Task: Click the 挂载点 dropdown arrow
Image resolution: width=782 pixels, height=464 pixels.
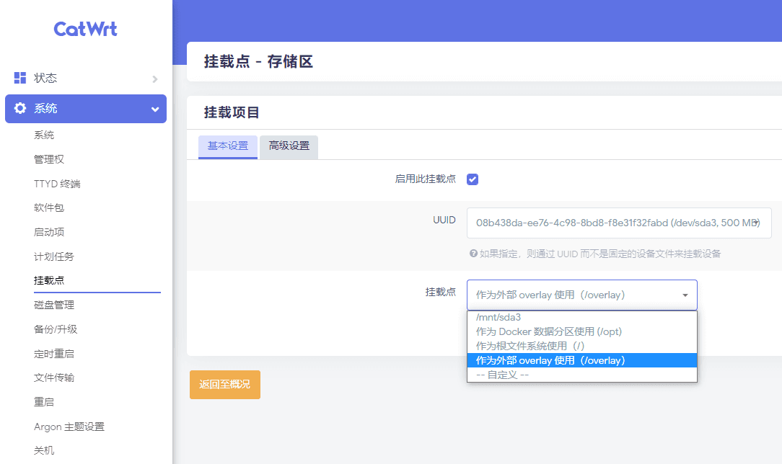Action: (x=685, y=295)
